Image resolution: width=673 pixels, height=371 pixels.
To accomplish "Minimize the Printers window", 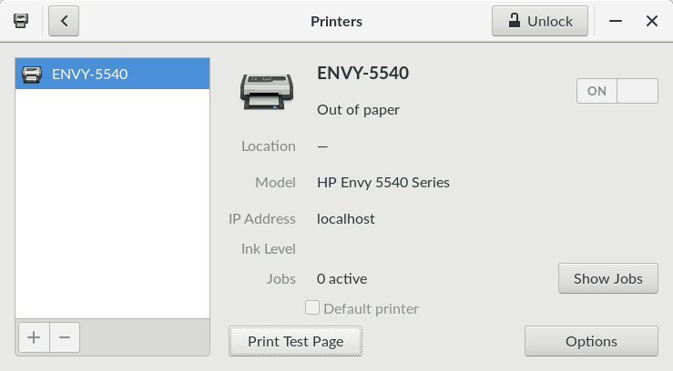I will pos(615,21).
